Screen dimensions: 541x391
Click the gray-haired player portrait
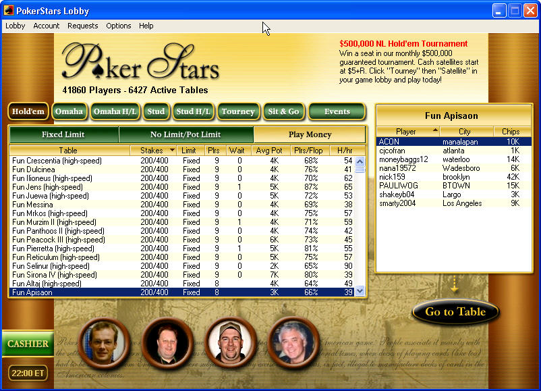point(294,342)
